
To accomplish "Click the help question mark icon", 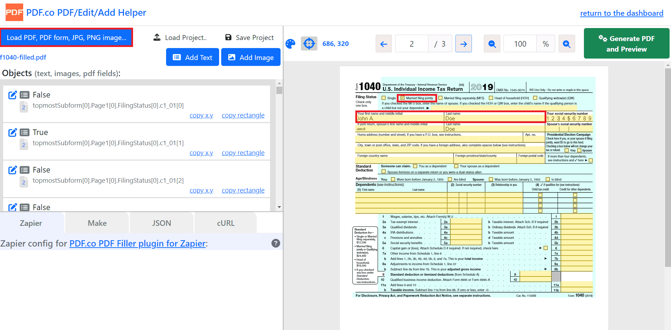I will coord(276,243).
